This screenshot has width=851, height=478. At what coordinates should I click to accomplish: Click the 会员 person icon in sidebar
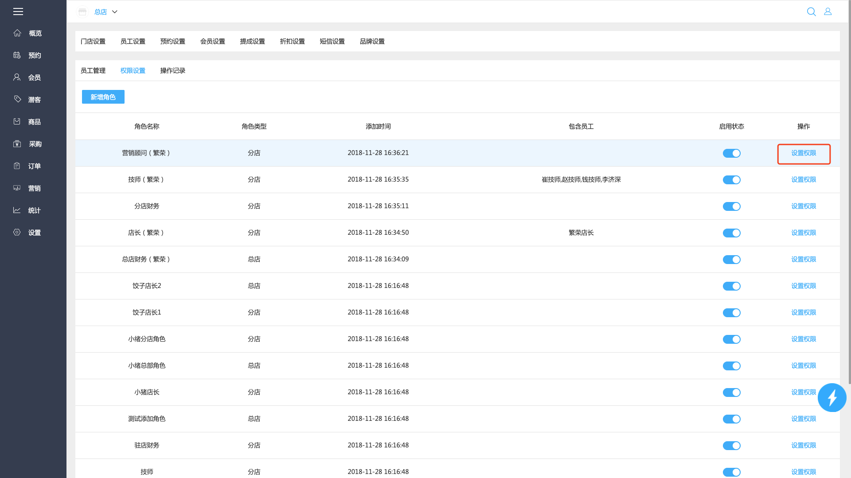(17, 77)
